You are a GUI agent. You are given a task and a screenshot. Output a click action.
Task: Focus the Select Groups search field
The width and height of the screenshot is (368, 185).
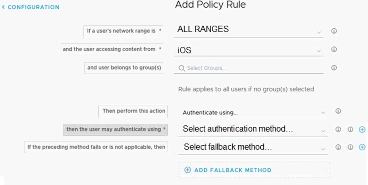[x=251, y=68]
